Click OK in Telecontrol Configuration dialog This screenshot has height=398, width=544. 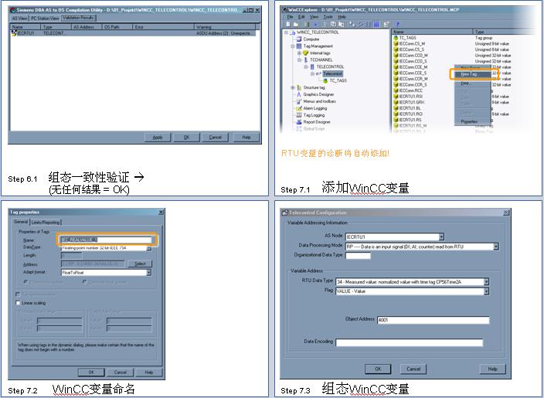[378, 369]
